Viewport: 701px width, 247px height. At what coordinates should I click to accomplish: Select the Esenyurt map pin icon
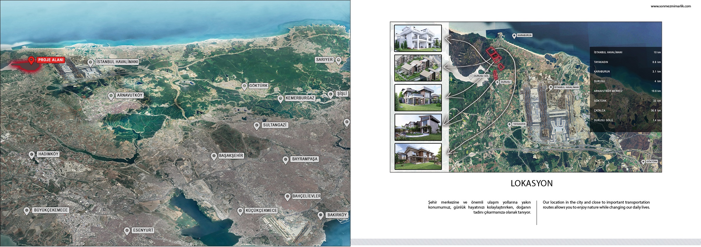tap(127, 231)
